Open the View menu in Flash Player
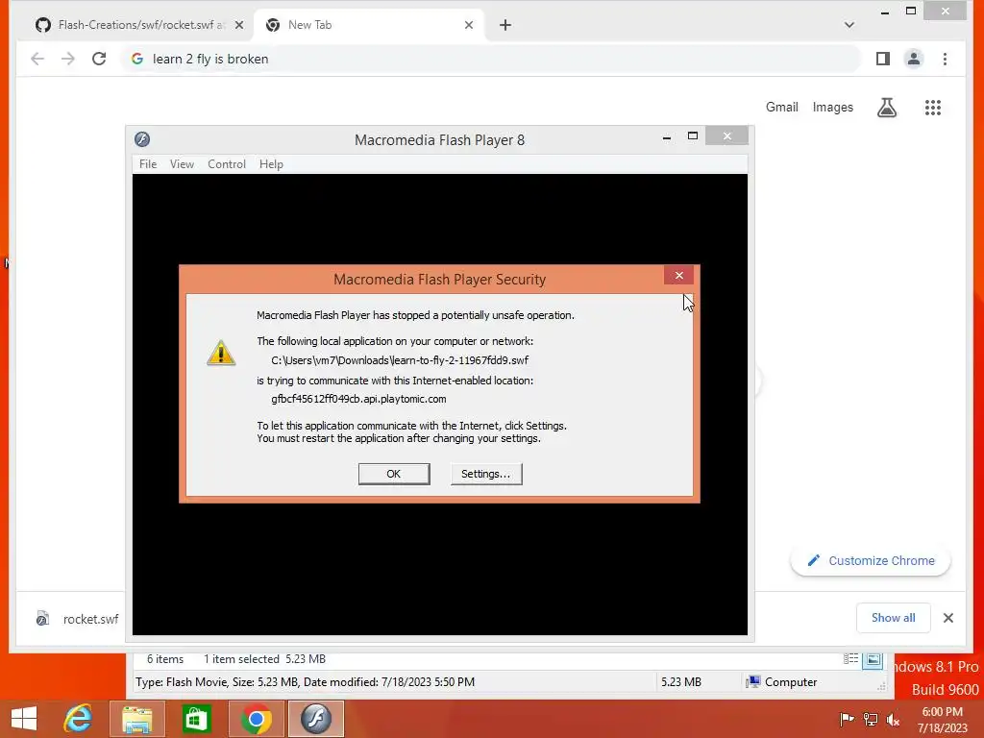Viewport: 984px width, 738px height. [x=182, y=163]
